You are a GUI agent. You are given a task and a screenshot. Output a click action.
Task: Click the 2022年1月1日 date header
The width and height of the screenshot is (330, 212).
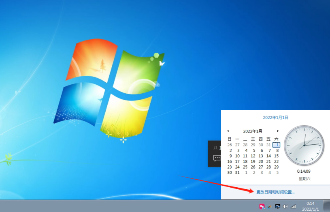(275, 118)
